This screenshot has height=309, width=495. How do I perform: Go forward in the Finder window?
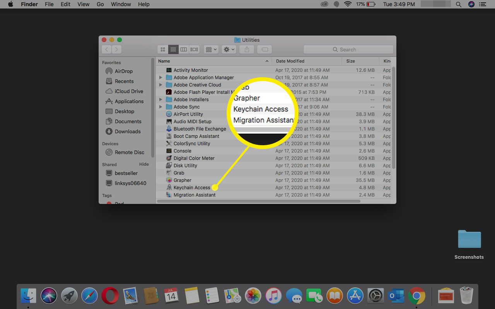[116, 49]
